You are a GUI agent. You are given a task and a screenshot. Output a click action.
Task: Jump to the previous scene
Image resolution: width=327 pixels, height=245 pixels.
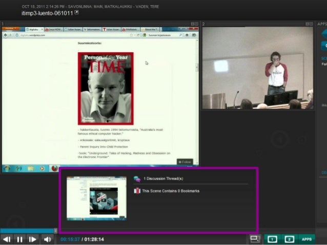pyautogui.click(x=7, y=239)
